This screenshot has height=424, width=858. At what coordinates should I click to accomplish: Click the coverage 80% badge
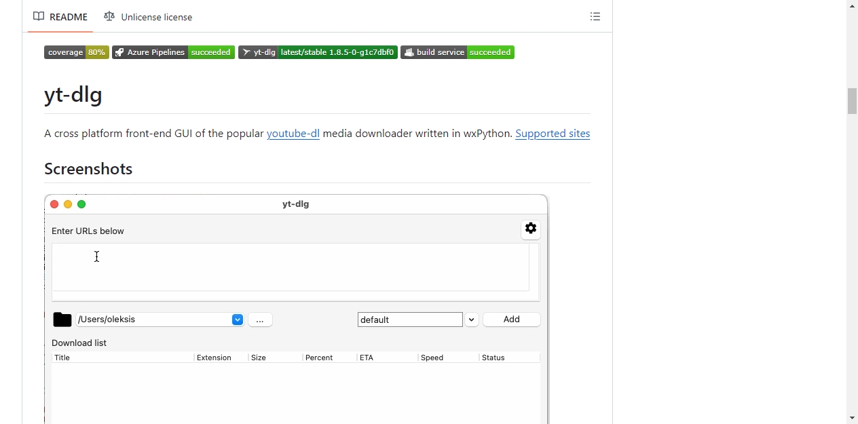pyautogui.click(x=77, y=52)
